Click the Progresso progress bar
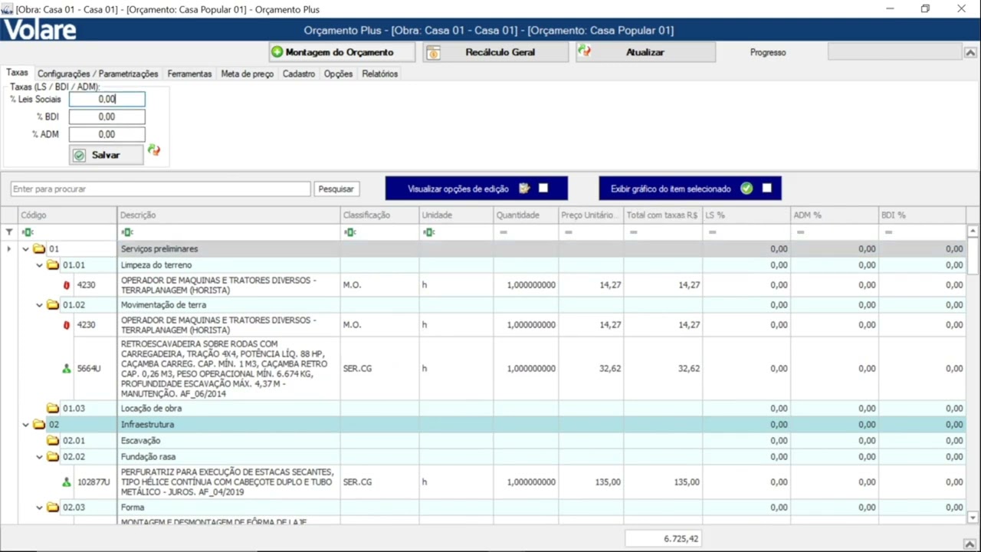Image resolution: width=981 pixels, height=552 pixels. pos(894,52)
